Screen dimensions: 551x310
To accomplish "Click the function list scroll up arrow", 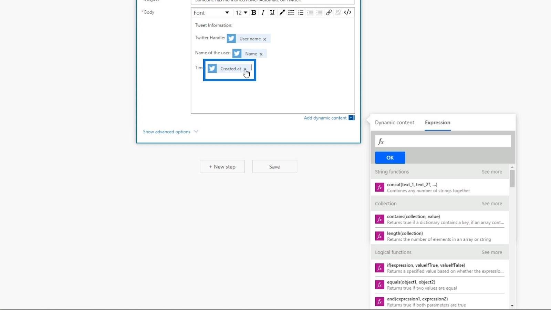I will click(x=512, y=167).
